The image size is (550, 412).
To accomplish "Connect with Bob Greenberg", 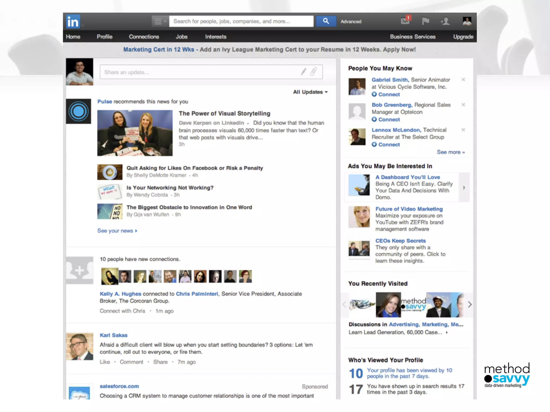I will pos(386,120).
